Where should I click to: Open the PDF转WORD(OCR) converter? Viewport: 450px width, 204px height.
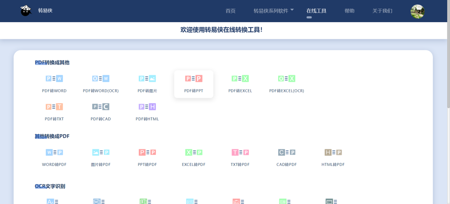101,84
